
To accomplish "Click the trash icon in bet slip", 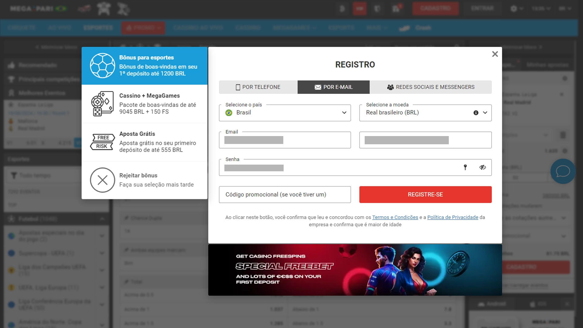I will coord(563,135).
